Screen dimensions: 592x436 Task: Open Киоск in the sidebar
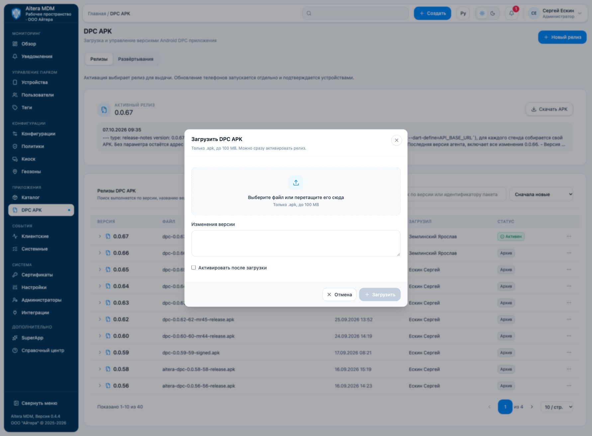coord(41,159)
